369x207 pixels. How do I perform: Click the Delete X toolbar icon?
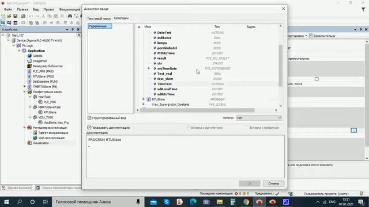(x=62, y=16)
